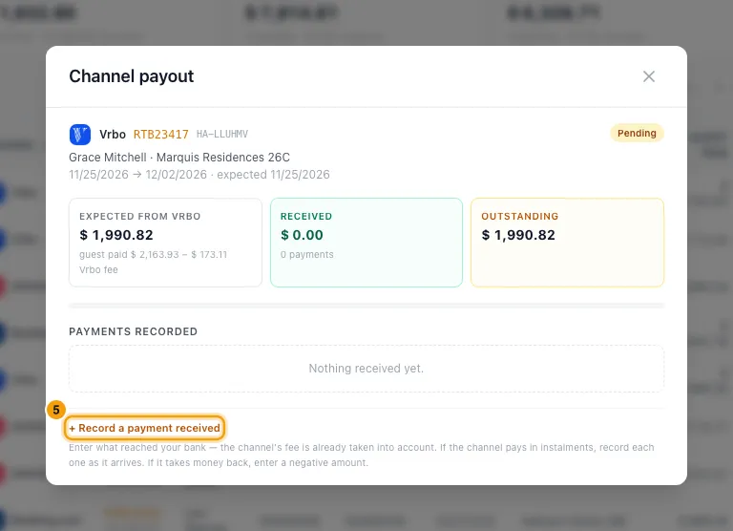This screenshot has height=531, width=733.
Task: Click the Vrbo channel logo icon
Action: pos(80,135)
